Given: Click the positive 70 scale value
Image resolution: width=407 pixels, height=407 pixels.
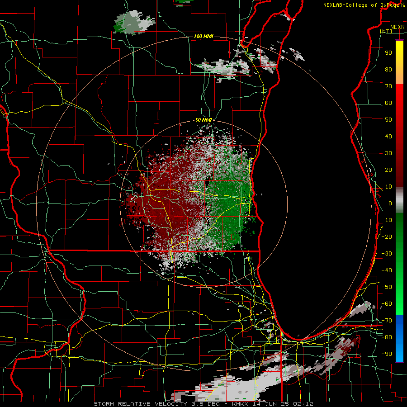Looking at the screenshot, I should pyautogui.click(x=388, y=86).
